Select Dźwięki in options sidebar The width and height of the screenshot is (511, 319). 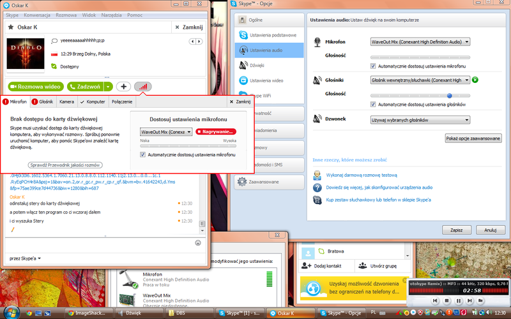(x=269, y=65)
